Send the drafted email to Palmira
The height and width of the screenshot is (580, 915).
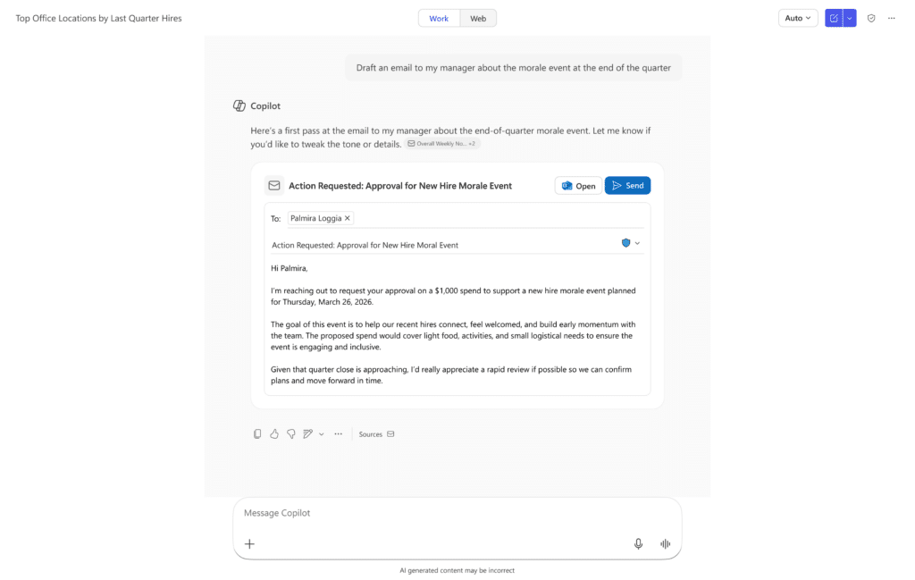tap(627, 185)
